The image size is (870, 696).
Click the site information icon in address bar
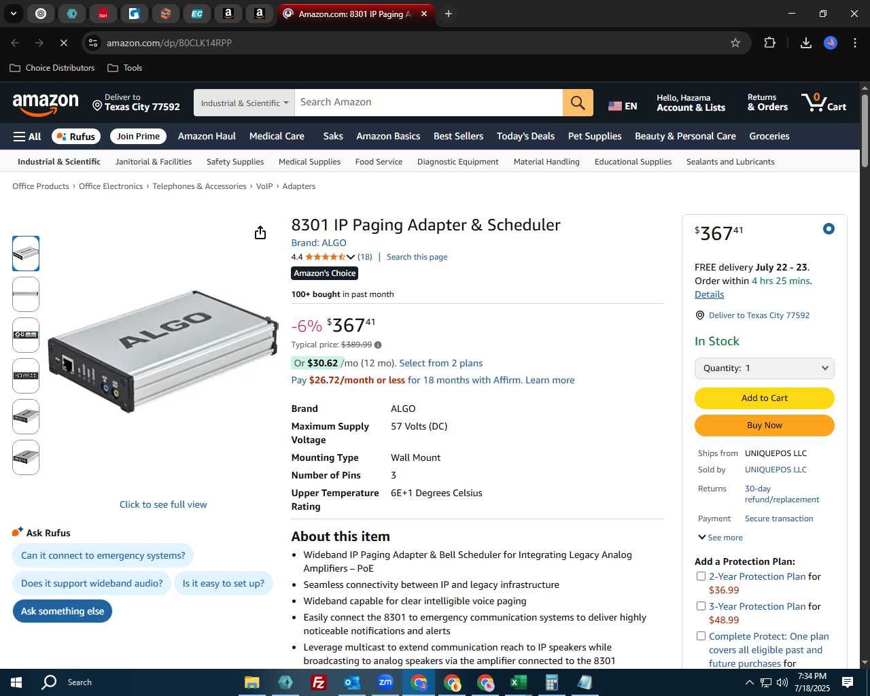click(94, 43)
